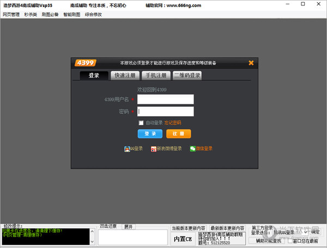Click the 确定 button
Image resolution: width=327 pixels, height=248 pixels.
[x=316, y=232]
